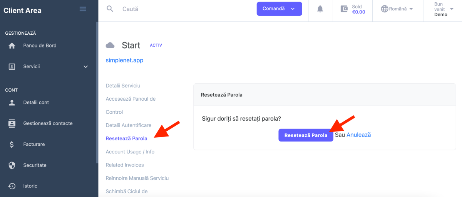Image resolution: width=462 pixels, height=197 pixels.
Task: Open the simplenet.app domain link
Action: (x=124, y=61)
